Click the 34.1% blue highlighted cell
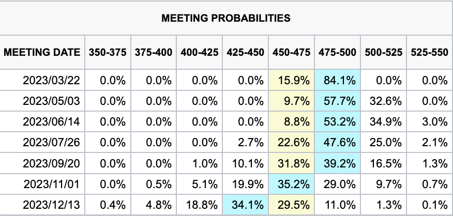 [x=245, y=204]
